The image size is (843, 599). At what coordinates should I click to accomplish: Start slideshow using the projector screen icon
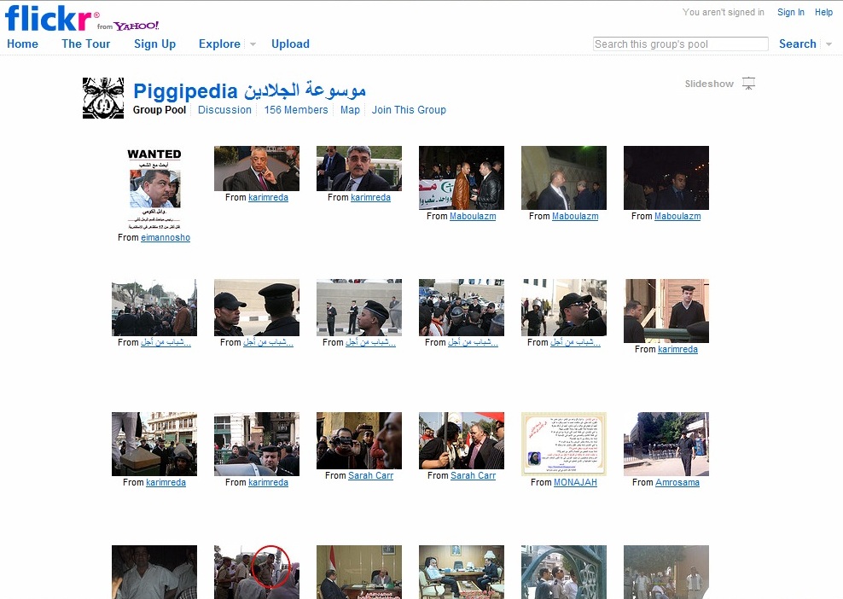coord(748,84)
